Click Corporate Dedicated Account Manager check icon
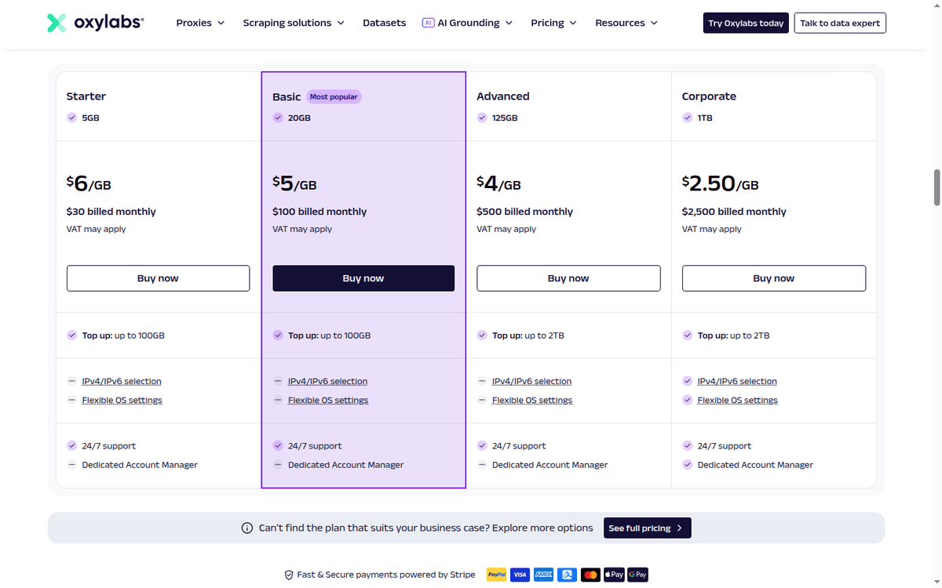Viewport: 942px width, 588px height. [x=687, y=465]
